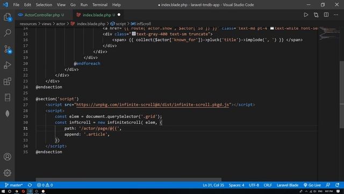The width and height of the screenshot is (344, 194).
Task: Open the bookmark panel icon in activity bar
Action: pyautogui.click(x=7, y=98)
